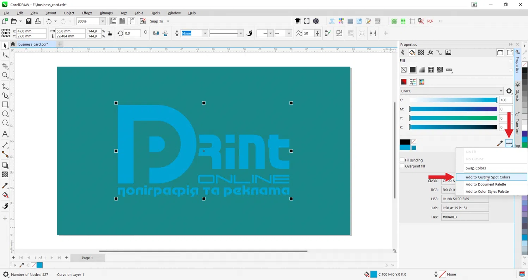Image resolution: width=528 pixels, height=280 pixels.
Task: Select the Transparency checkerboard tool
Action: [x=5, y=174]
